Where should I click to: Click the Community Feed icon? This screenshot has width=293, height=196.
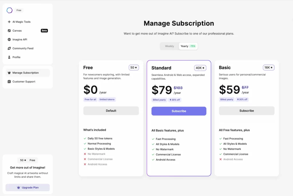(9, 48)
